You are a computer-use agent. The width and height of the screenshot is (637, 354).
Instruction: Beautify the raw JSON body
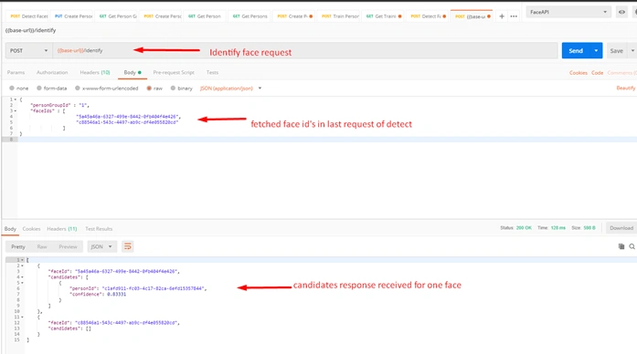pos(626,88)
